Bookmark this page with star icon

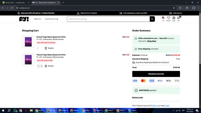pos(174,8)
